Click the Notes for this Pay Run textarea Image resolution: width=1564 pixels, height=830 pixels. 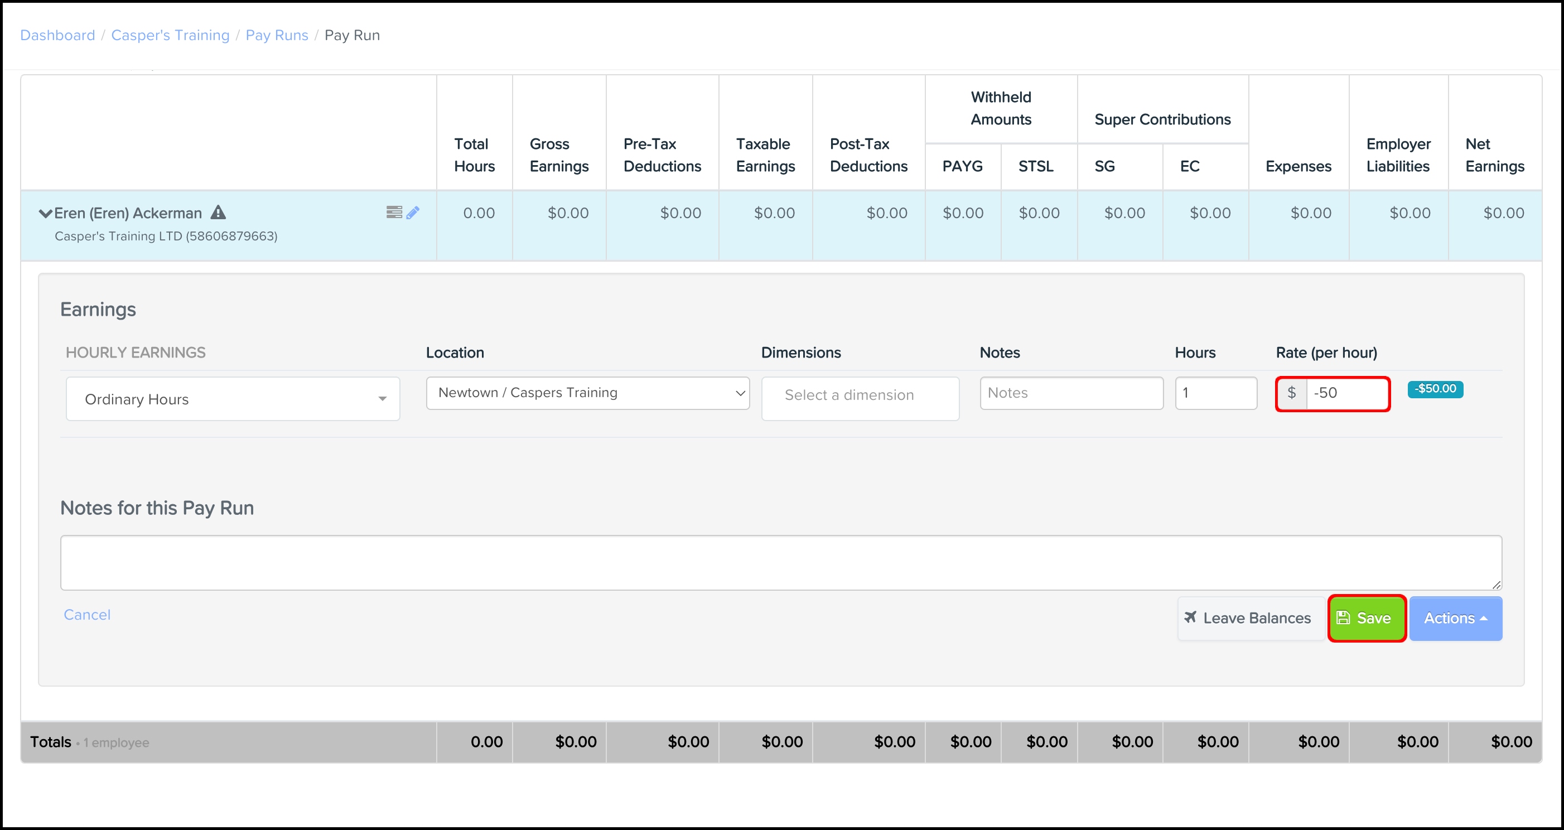[781, 562]
